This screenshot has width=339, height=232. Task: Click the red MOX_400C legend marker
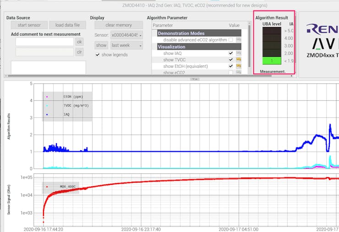pyautogui.click(x=47, y=187)
